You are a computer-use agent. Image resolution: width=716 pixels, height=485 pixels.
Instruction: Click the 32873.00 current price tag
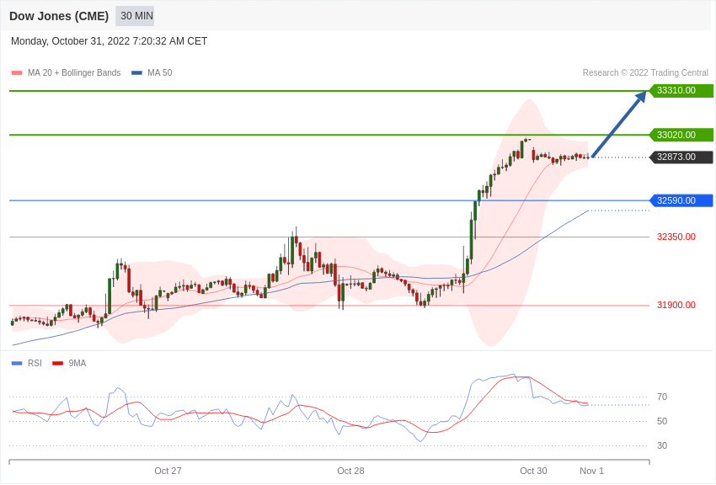pyautogui.click(x=681, y=157)
